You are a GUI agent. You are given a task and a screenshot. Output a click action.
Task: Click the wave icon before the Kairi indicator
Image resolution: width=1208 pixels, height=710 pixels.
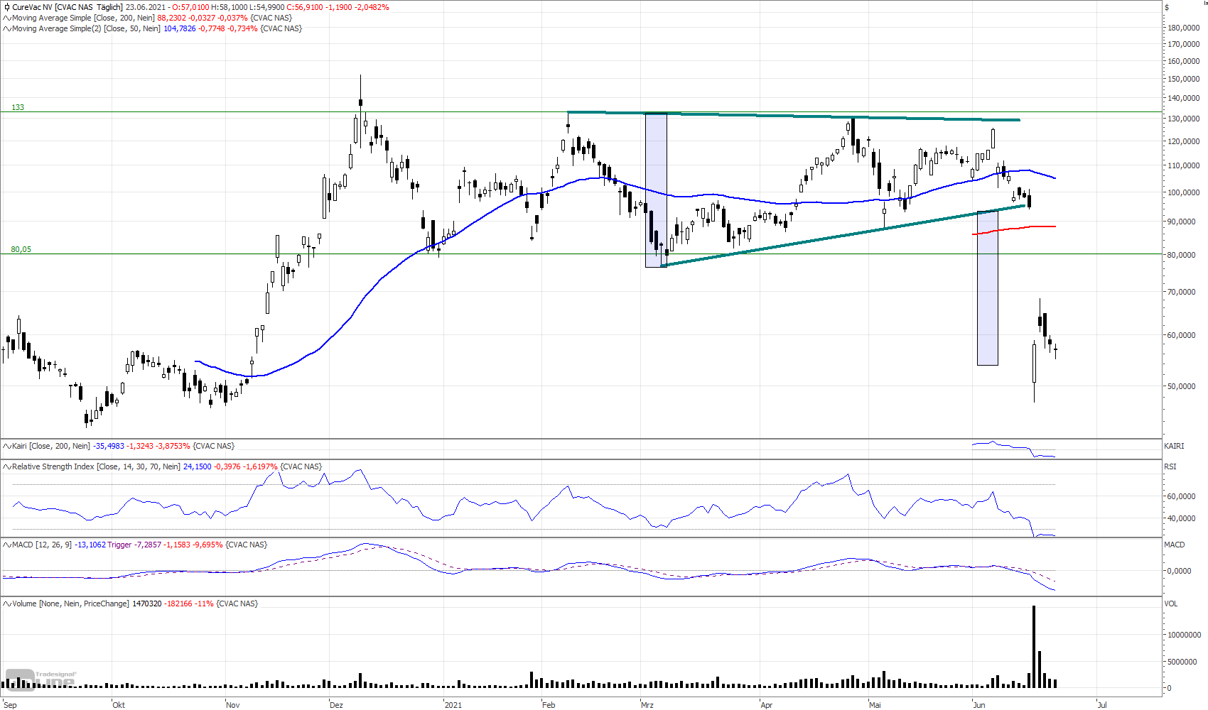click(x=7, y=446)
